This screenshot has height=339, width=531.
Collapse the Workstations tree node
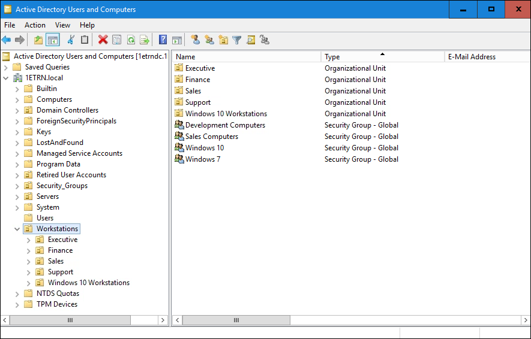[17, 229]
